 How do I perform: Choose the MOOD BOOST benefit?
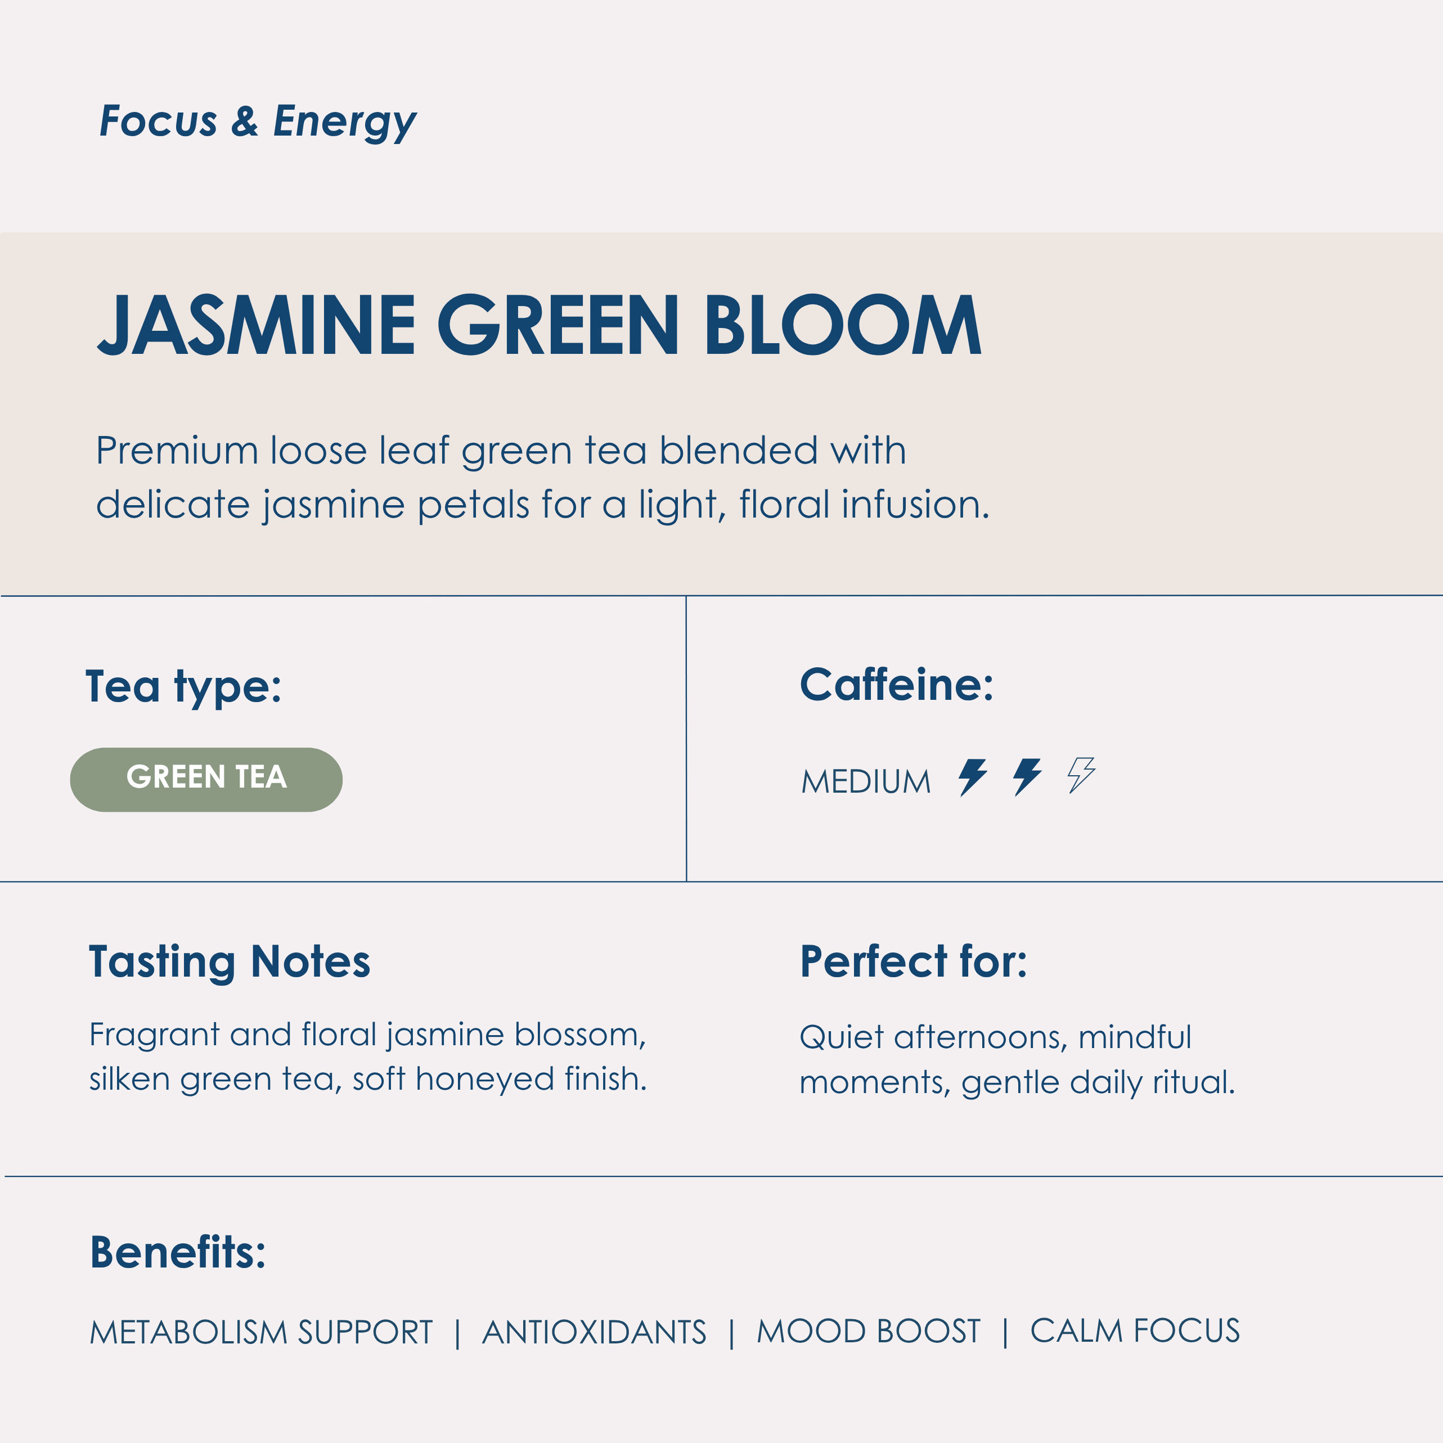[868, 1332]
